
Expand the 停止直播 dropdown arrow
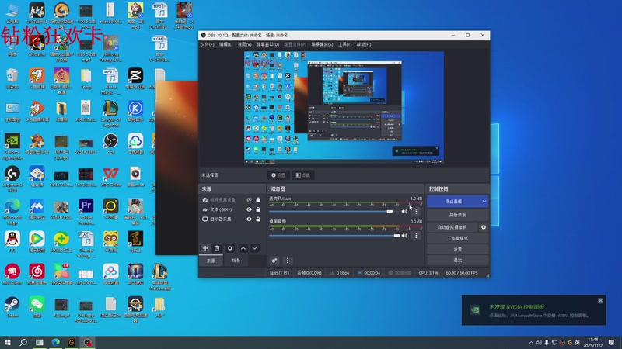coord(484,202)
